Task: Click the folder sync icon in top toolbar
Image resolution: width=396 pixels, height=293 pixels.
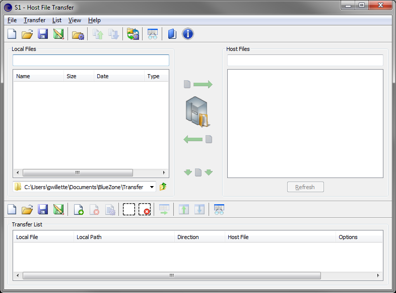Action: tap(133, 34)
